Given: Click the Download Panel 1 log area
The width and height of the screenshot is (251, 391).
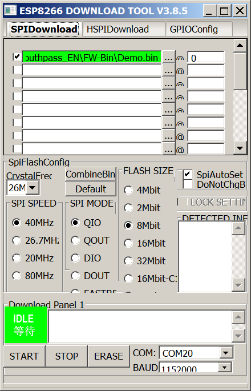Looking at the screenshot, I should [x=140, y=326].
